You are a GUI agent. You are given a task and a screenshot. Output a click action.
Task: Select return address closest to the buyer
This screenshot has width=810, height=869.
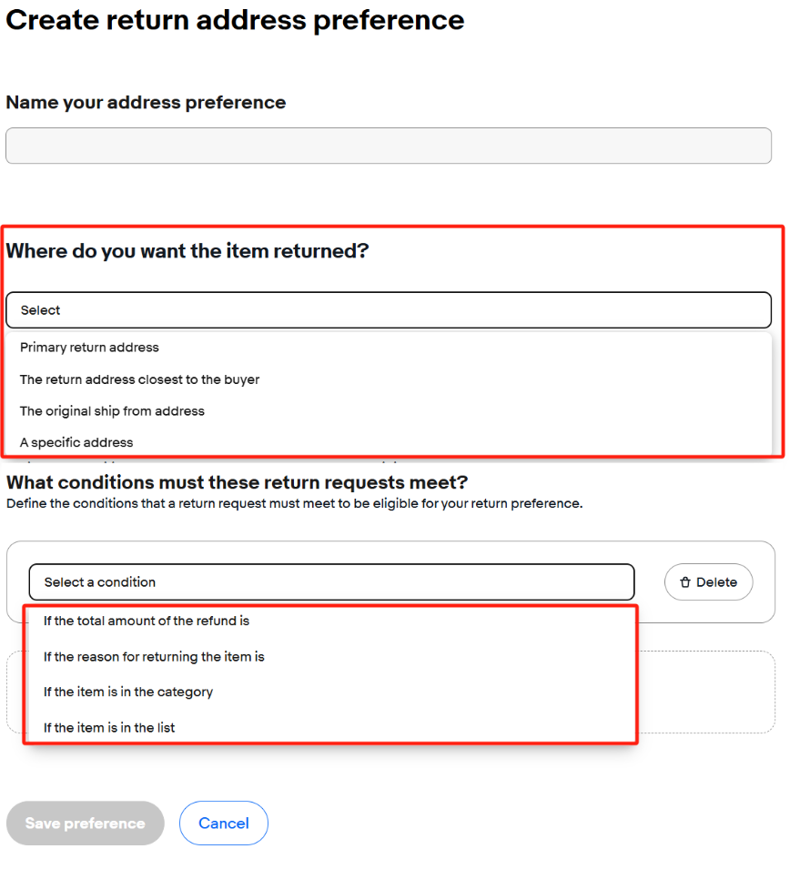click(139, 379)
